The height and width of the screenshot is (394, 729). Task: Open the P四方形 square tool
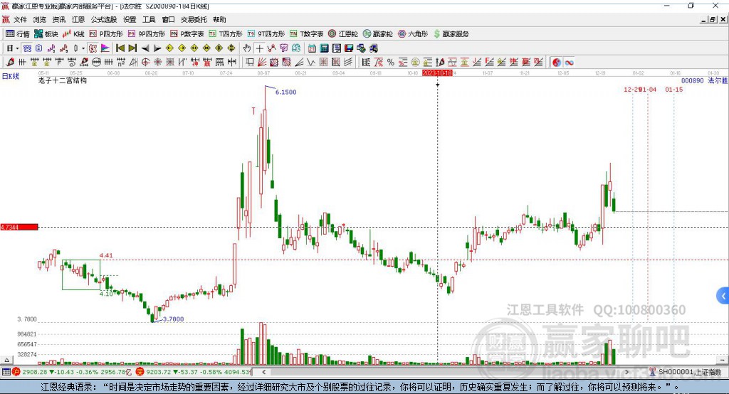106,34
